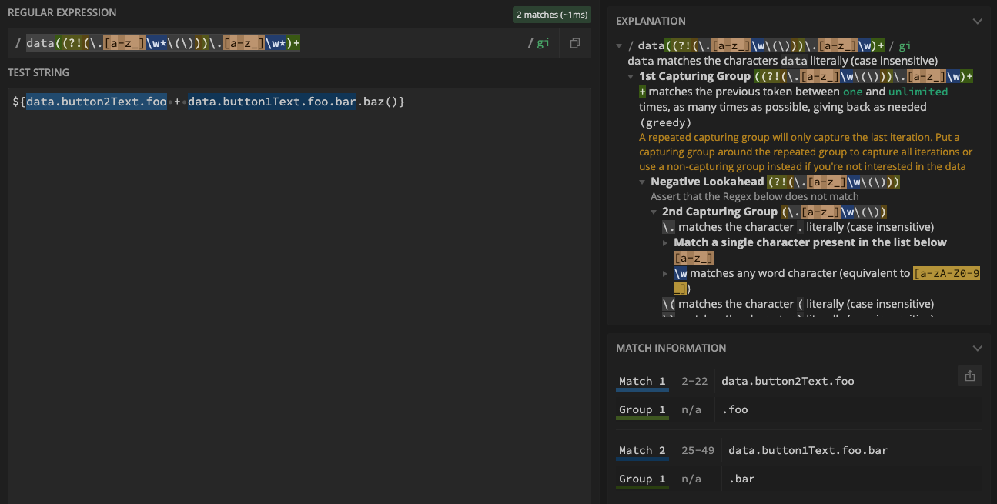The image size is (997, 504).
Task: Click the 'MATCH INFORMATION' panel title
Action: 671,348
